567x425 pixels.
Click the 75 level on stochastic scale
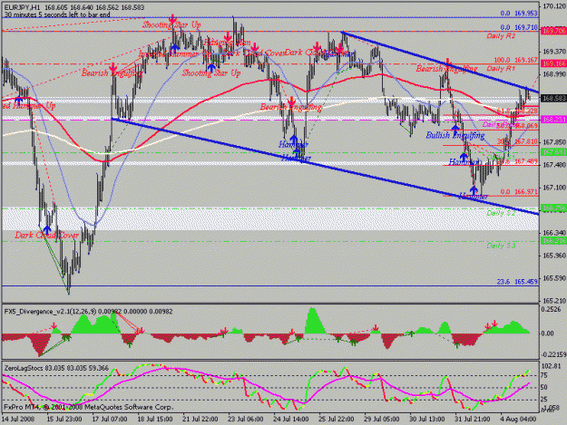543,375
